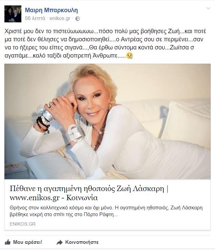Click the globe public-privacy icon
Viewport: 215px width, 250px height.
pos(78,19)
